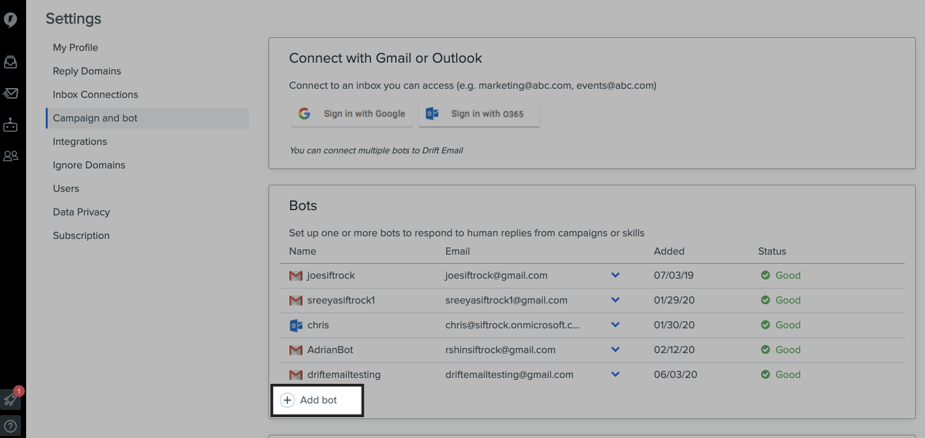Open the email campaigns envelope icon
925x438 pixels.
coord(10,93)
